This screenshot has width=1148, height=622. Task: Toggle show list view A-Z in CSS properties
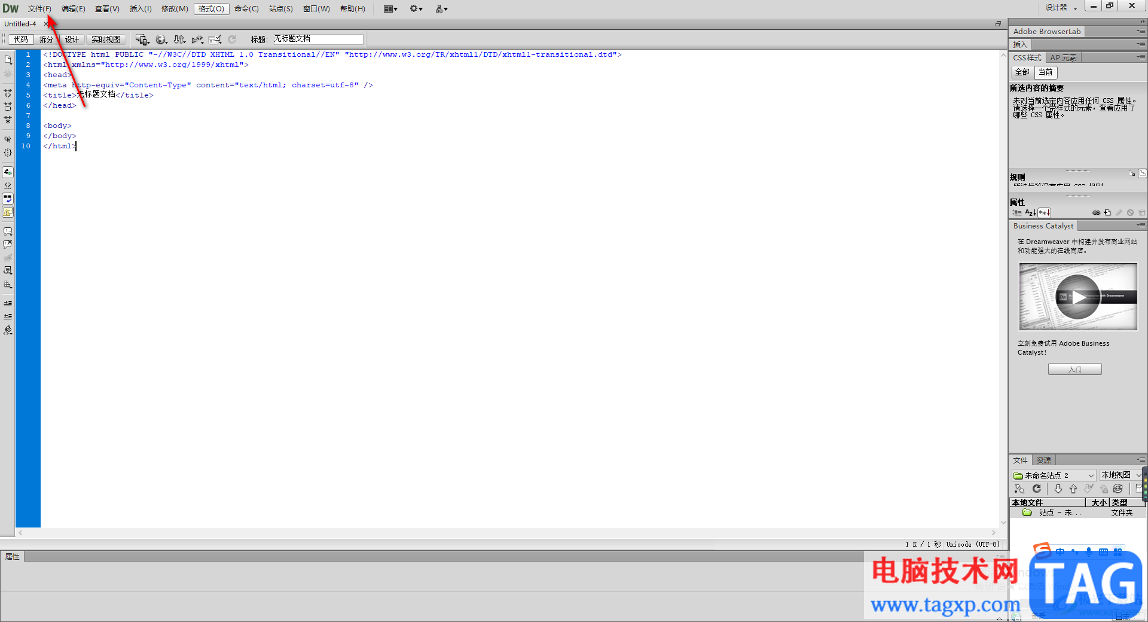[x=1030, y=213]
